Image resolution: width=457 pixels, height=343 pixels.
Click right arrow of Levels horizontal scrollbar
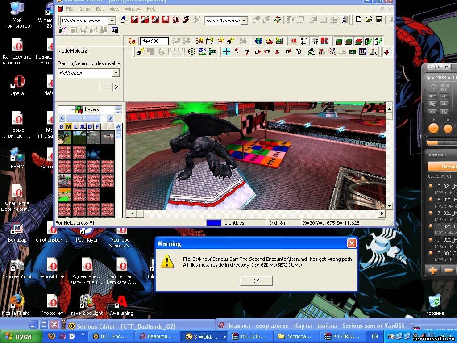pos(110,118)
